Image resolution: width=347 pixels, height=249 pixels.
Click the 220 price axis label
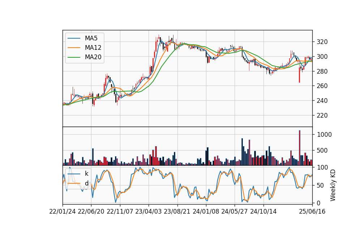pyautogui.click(x=322, y=115)
